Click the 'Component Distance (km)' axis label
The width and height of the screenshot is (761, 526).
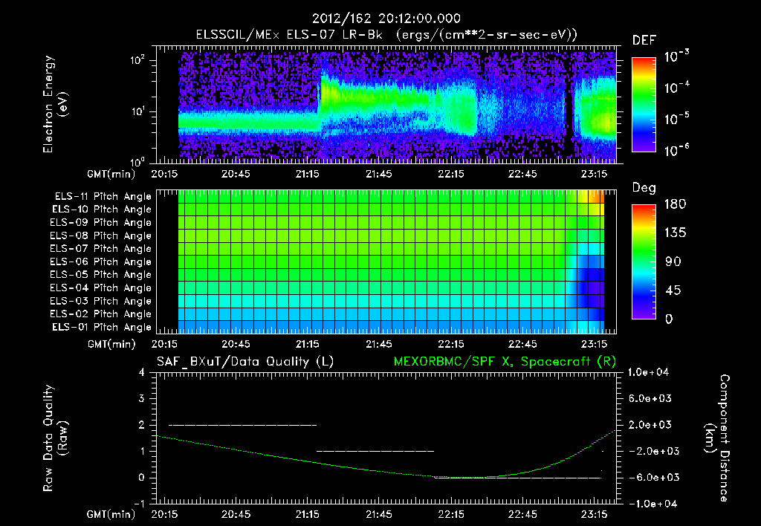click(717, 438)
